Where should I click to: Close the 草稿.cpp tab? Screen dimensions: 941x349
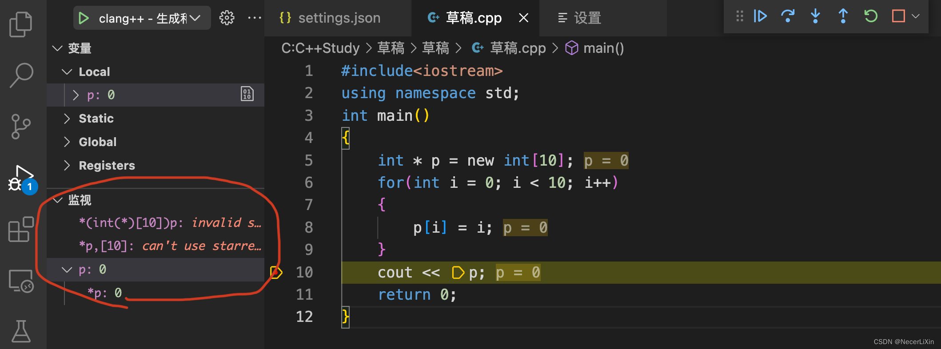pyautogui.click(x=524, y=18)
